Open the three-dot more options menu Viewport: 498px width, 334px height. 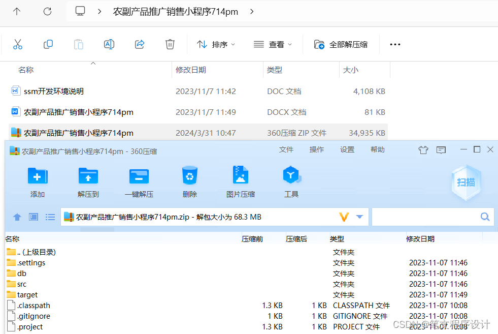[395, 45]
